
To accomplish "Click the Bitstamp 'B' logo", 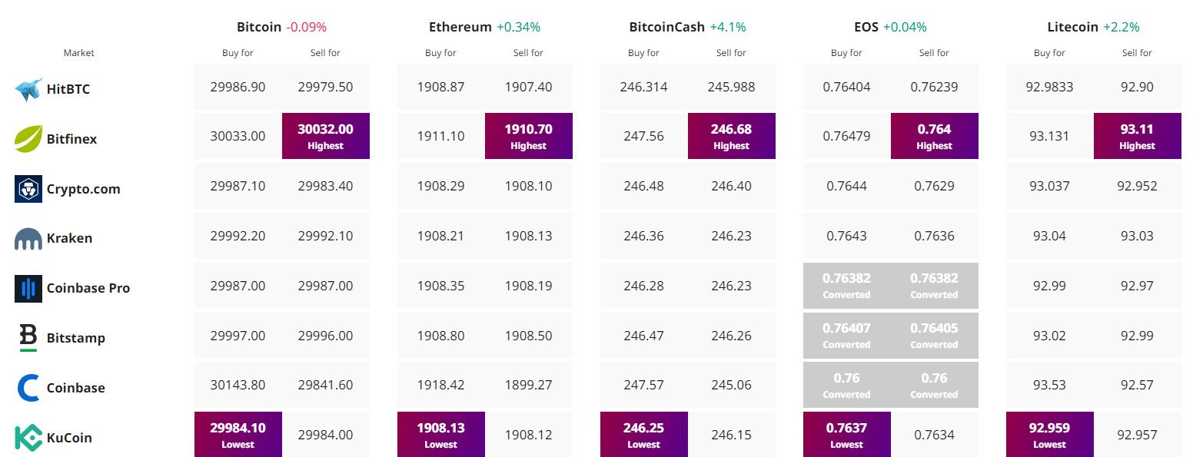I will pos(28,337).
